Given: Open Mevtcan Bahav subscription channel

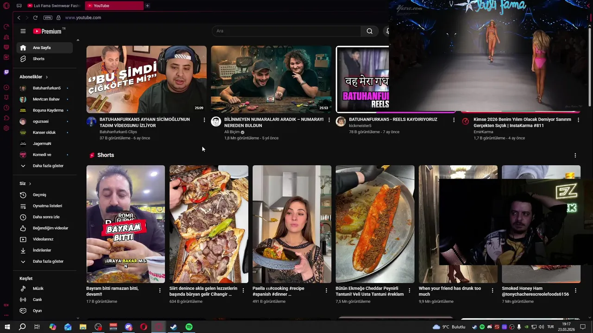Looking at the screenshot, I should tap(44, 99).
